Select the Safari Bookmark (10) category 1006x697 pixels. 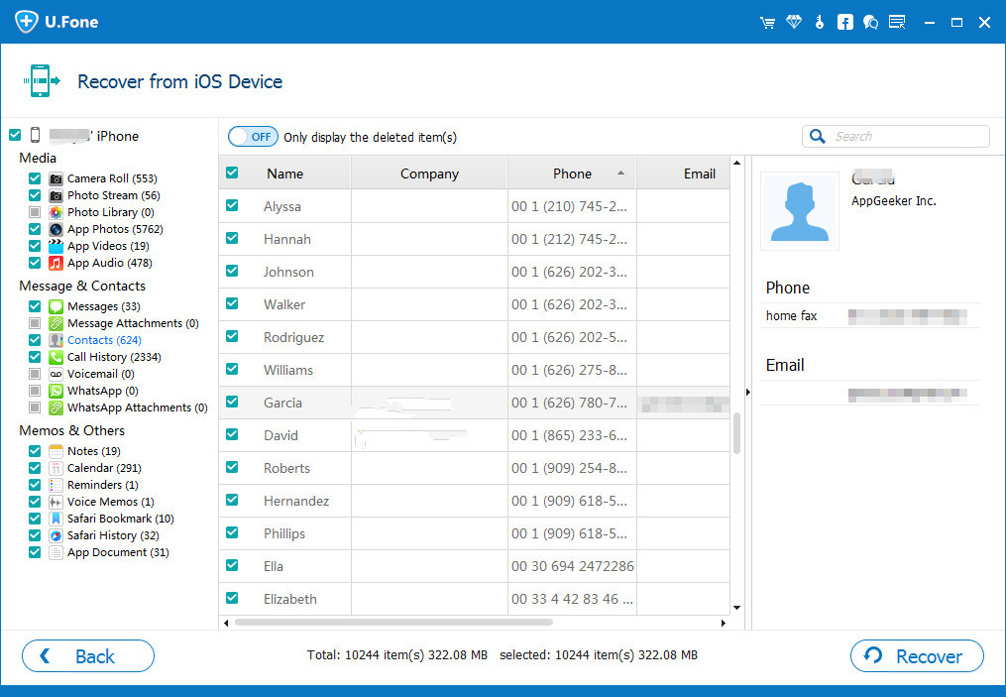pos(121,519)
